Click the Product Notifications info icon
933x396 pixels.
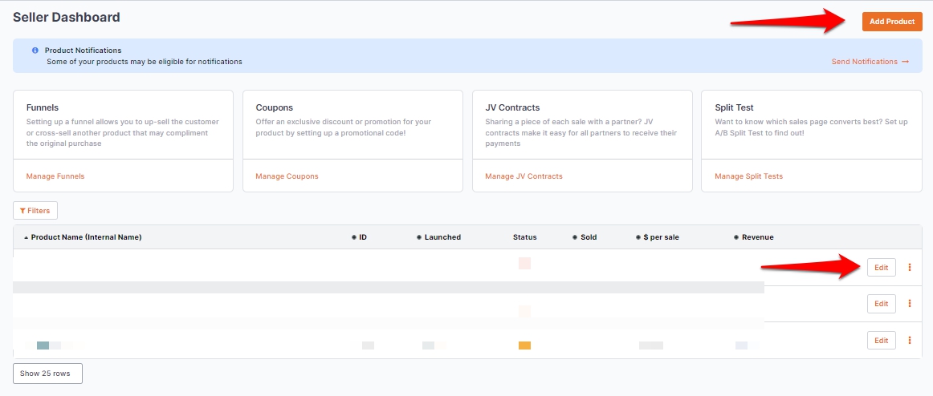[x=35, y=51]
